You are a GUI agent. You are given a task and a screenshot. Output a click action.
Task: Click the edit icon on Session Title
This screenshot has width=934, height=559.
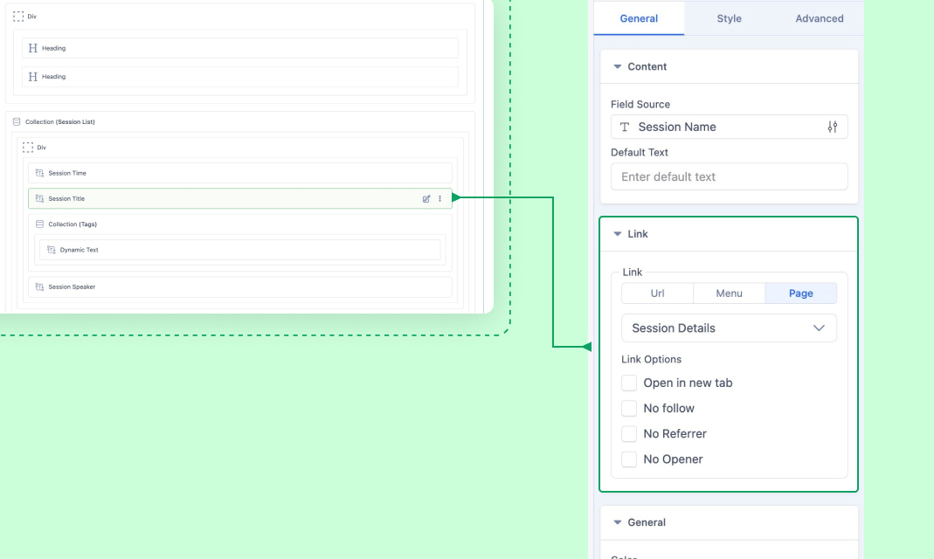[x=426, y=199]
